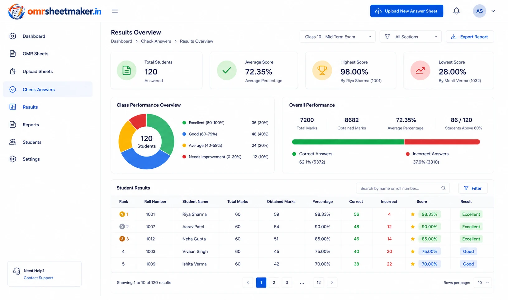Click the Filter button in Student Results
508x300 pixels.
pyautogui.click(x=473, y=188)
